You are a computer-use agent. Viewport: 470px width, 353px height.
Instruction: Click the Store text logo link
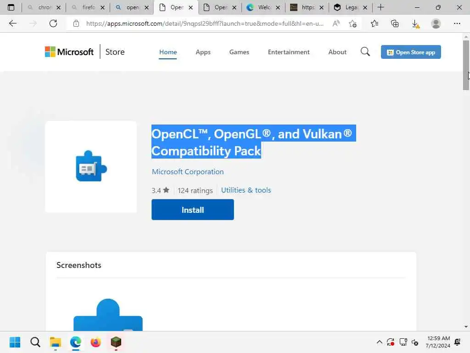[115, 52]
